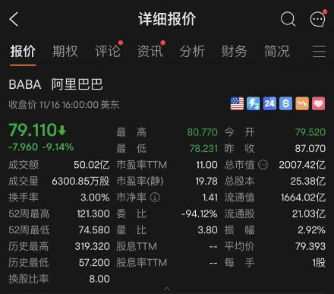The width and height of the screenshot is (334, 294).
Task: Tap the pink heart favorite badge
Action: pyautogui.click(x=318, y=103)
